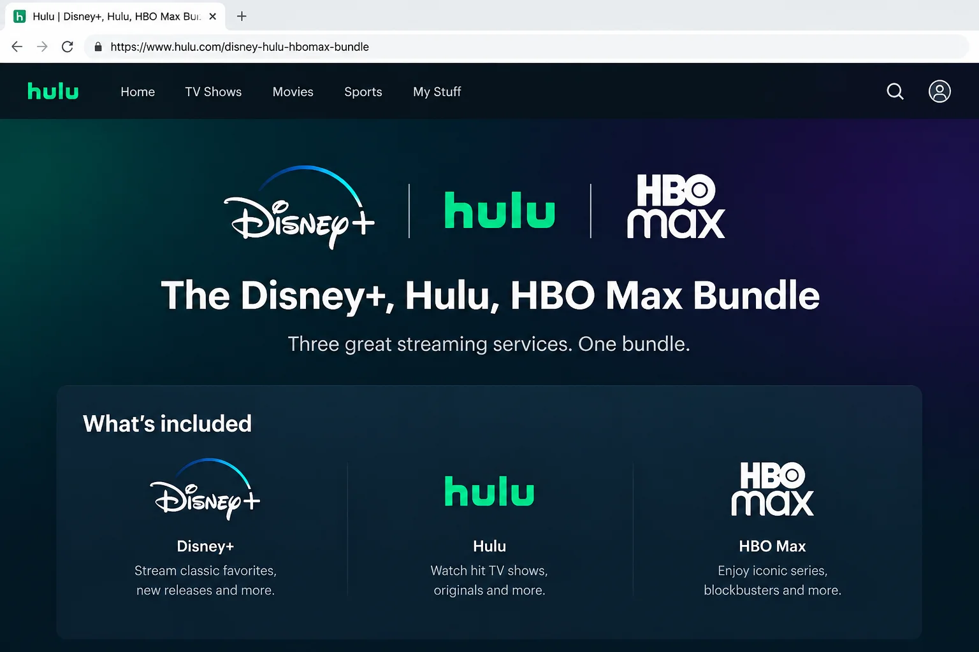979x652 pixels.
Task: Click the HBO Max logo under What's included
Action: coord(772,489)
